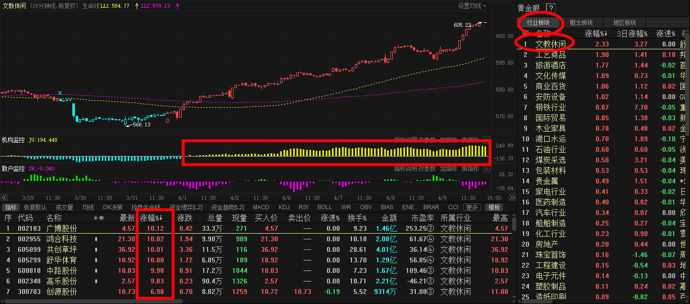The image size is (690, 304).
Task: Click the marker icon beside 舒华体育 name
Action: coord(96,260)
